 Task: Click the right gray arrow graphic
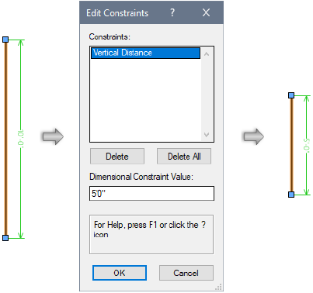pyautogui.click(x=253, y=136)
